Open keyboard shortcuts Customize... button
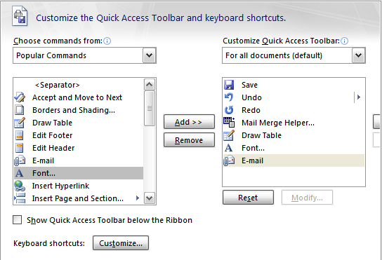The width and height of the screenshot is (382, 260). click(x=121, y=242)
